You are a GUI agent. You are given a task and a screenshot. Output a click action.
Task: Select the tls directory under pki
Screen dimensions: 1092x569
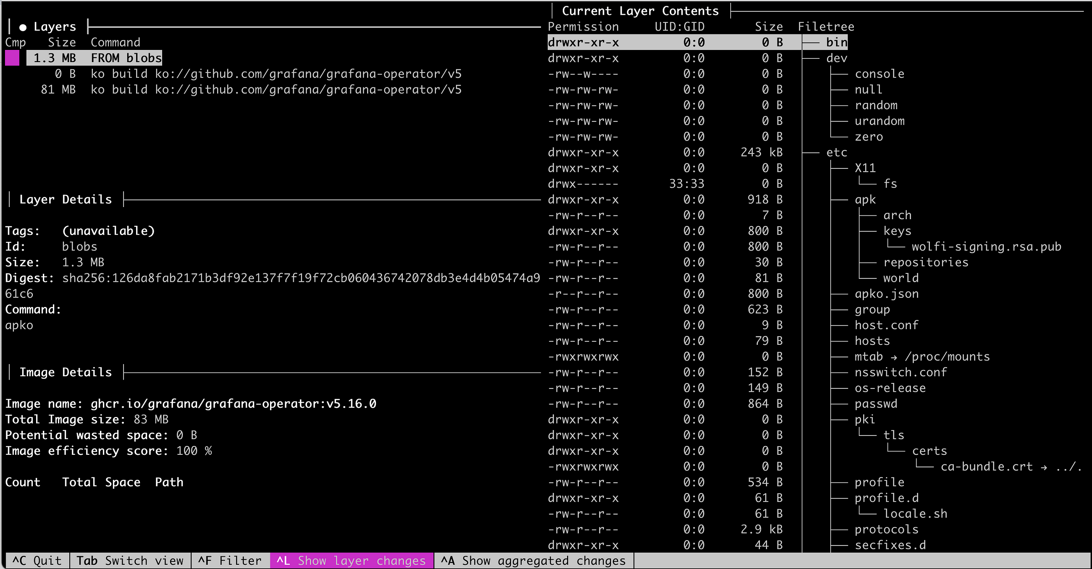pos(894,435)
